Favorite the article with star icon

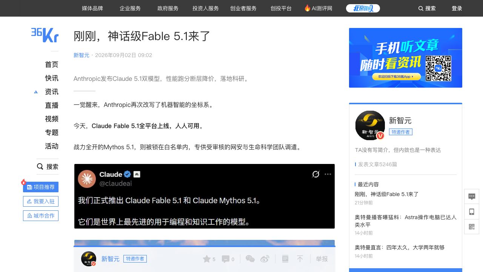tap(207, 259)
